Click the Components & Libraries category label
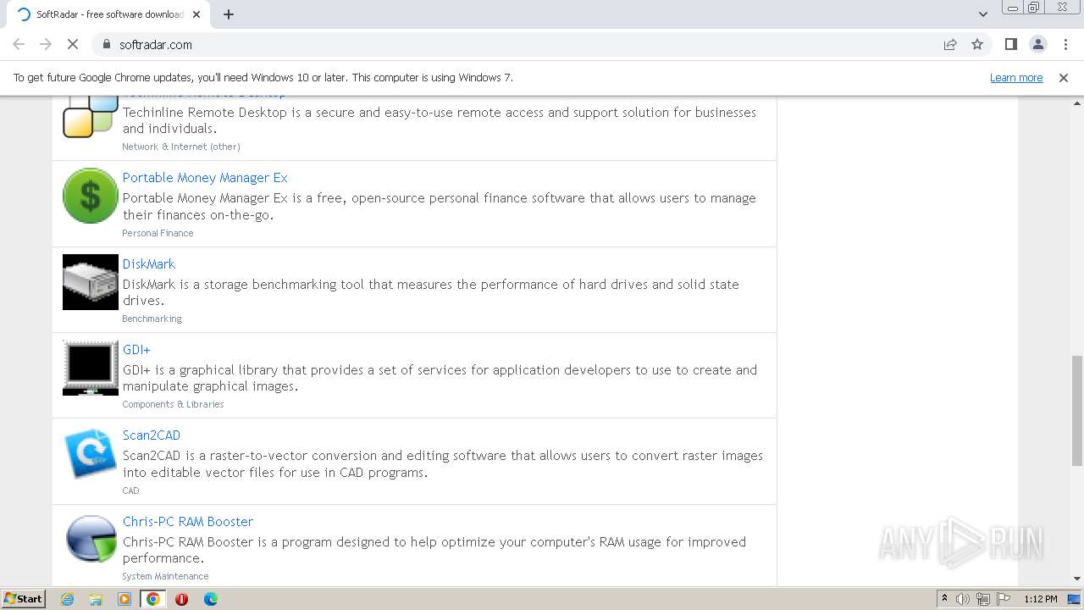The width and height of the screenshot is (1084, 610). tap(173, 404)
